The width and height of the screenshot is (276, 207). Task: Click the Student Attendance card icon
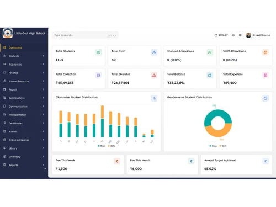210,52
